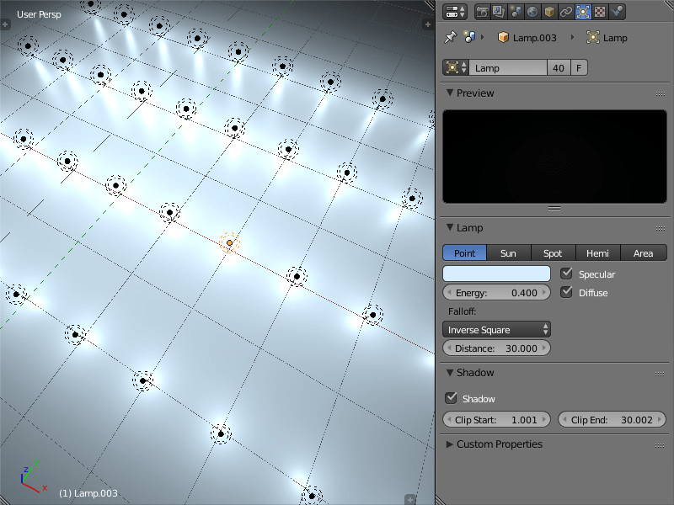
Task: Open the Inverse Square falloff dropdown
Action: 496,329
